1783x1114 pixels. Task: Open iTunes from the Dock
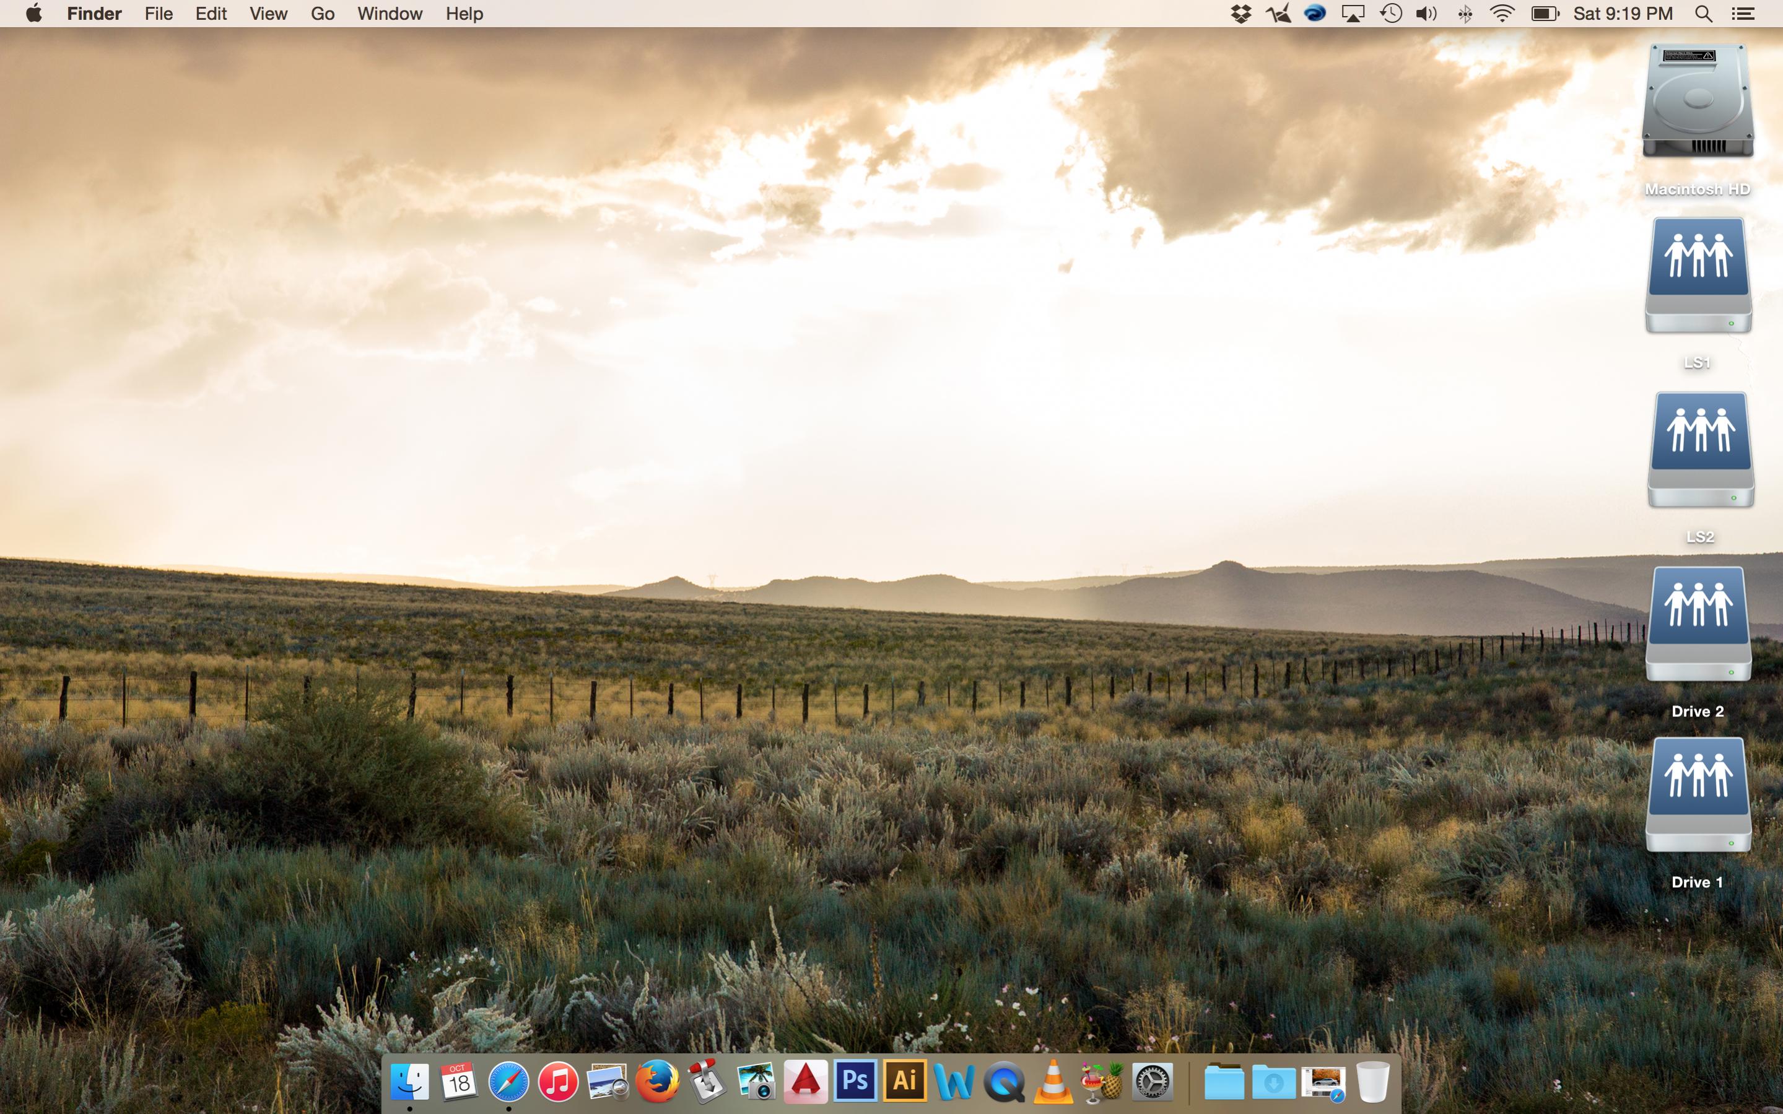pyautogui.click(x=558, y=1082)
